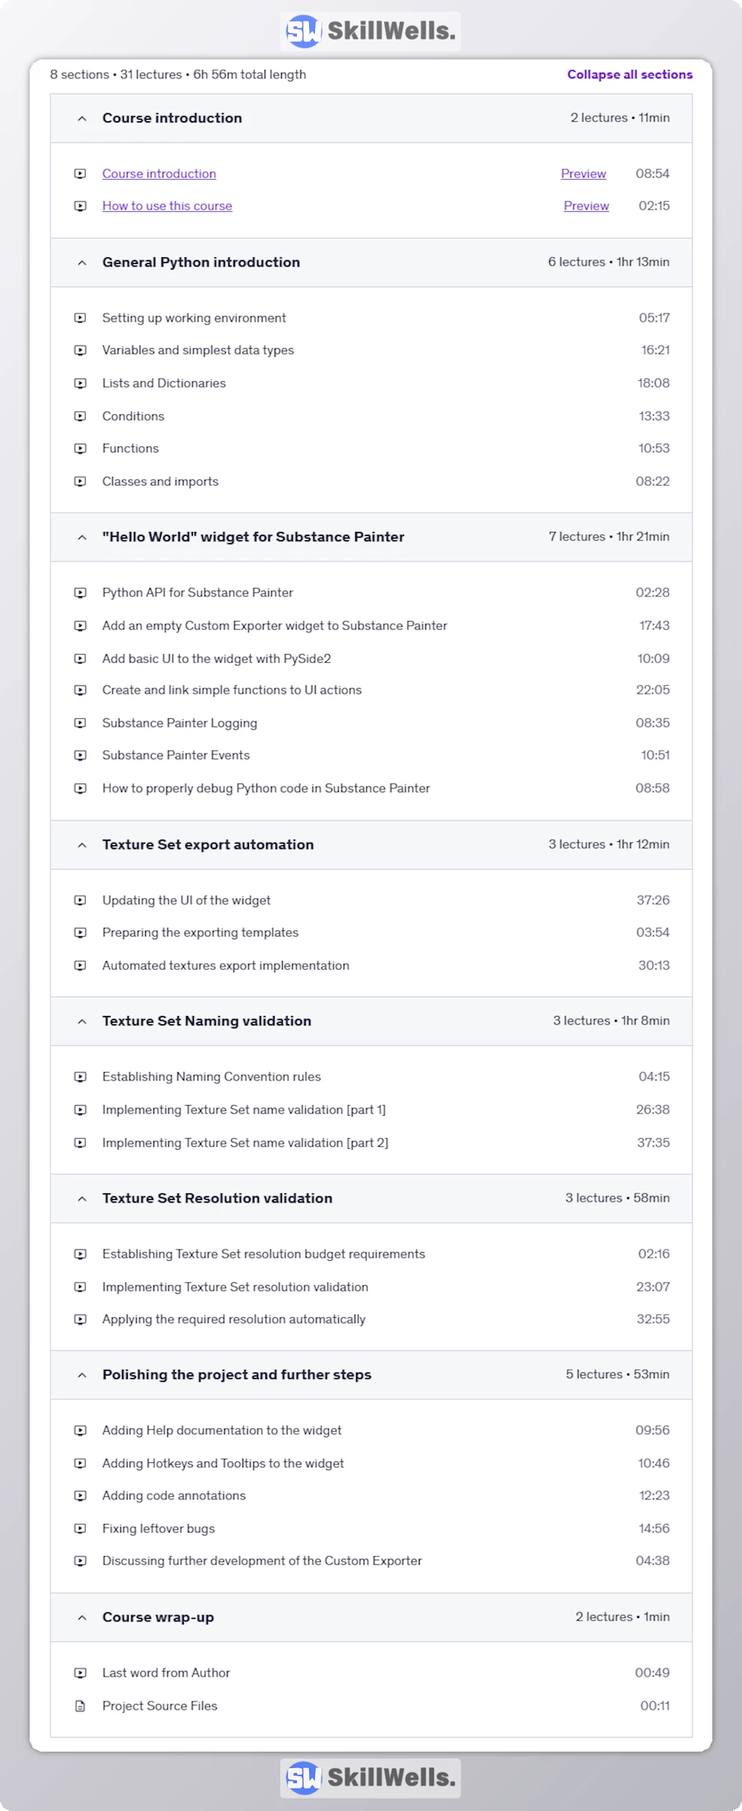
Task: Click video icon beside Course introduction lecture
Action: [80, 174]
